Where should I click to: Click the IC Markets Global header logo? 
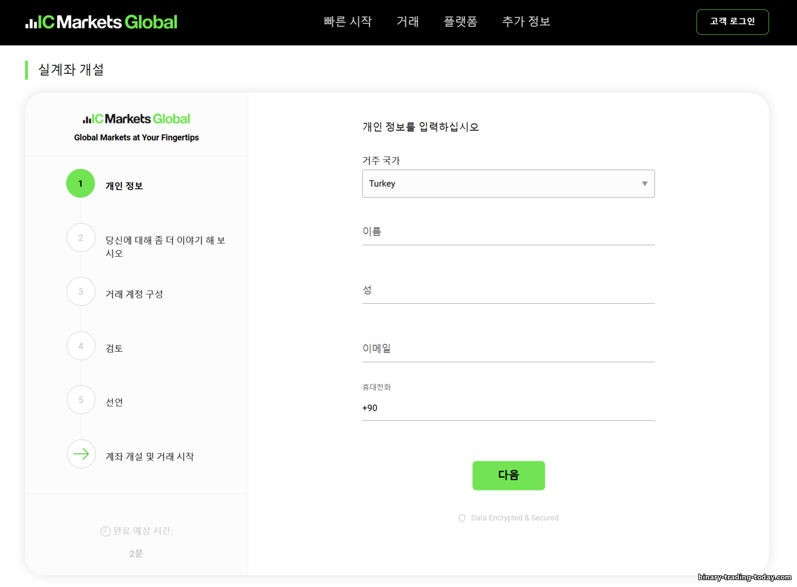(101, 22)
